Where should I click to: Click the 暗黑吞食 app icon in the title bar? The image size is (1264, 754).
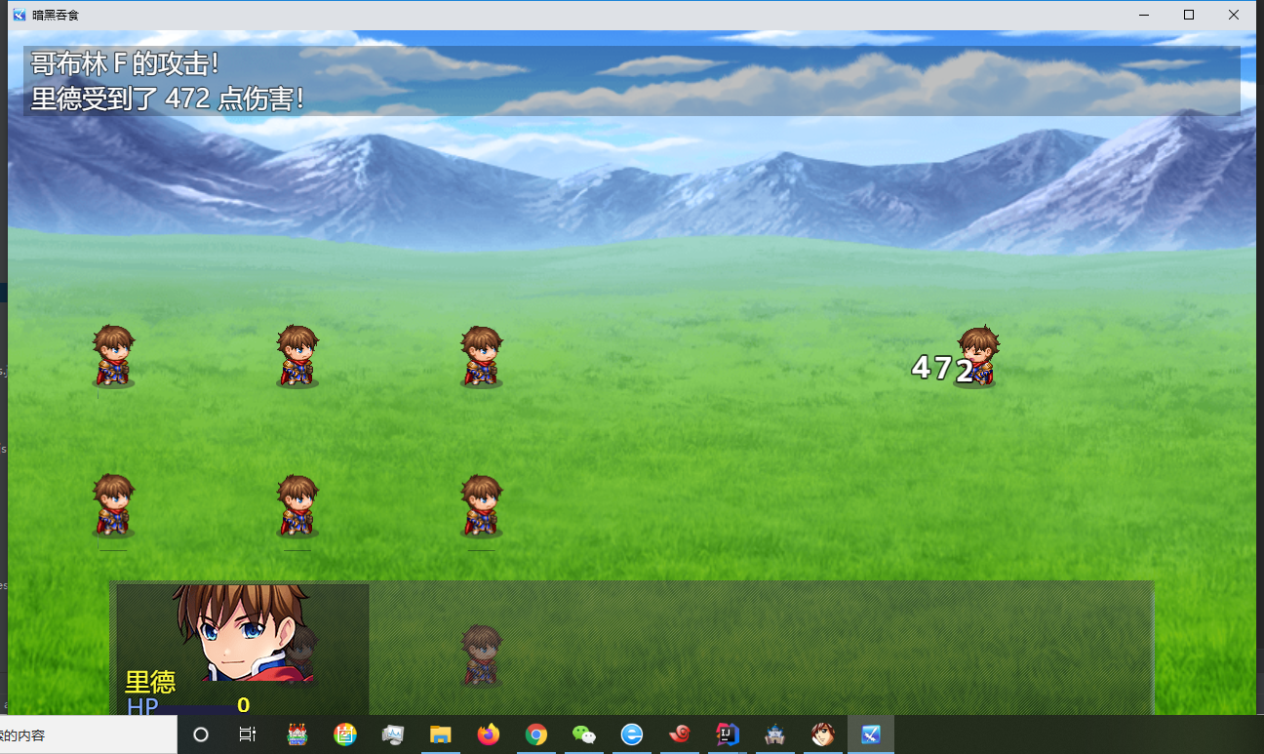[19, 15]
